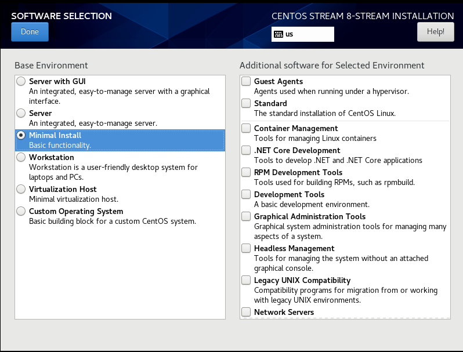Select the Minimal Install radio button
Screen dimensions: 463x352
point(21,135)
